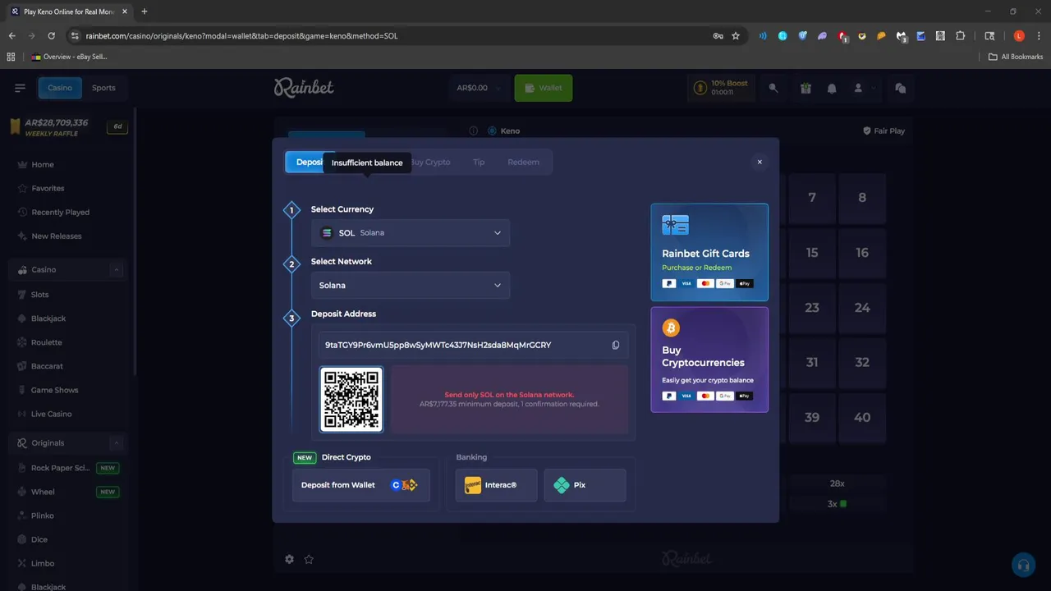Viewport: 1051px width, 591px height.
Task: Open the eBay Seller bookmark
Action: [x=70, y=57]
